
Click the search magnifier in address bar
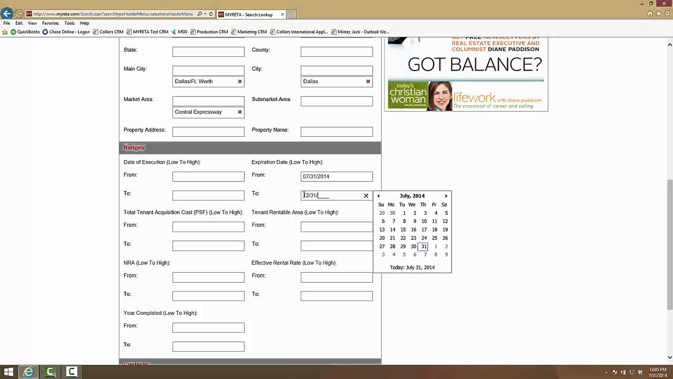coord(200,14)
